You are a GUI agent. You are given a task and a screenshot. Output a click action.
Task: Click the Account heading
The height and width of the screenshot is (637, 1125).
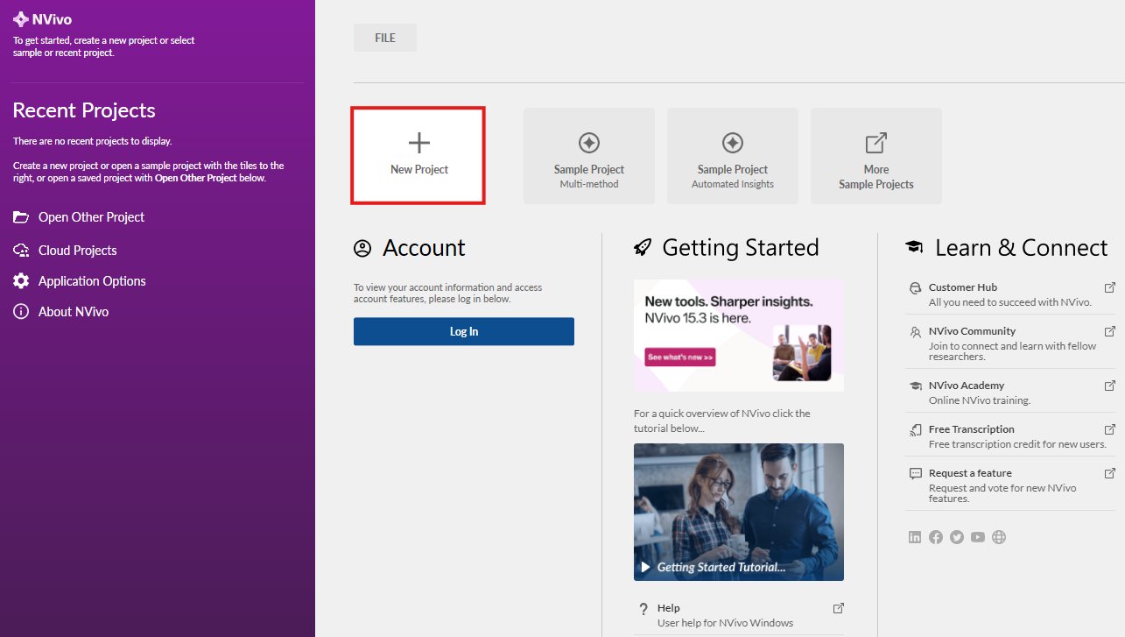(424, 248)
